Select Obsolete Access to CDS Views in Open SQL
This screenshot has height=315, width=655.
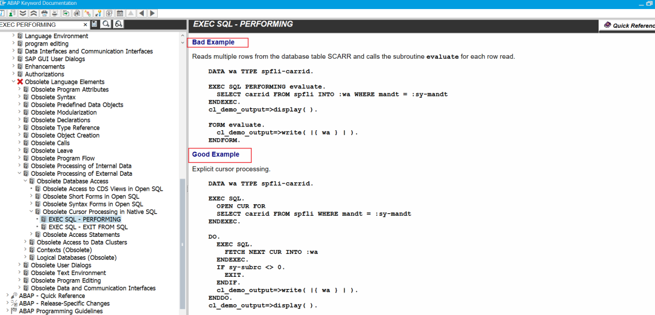click(102, 188)
